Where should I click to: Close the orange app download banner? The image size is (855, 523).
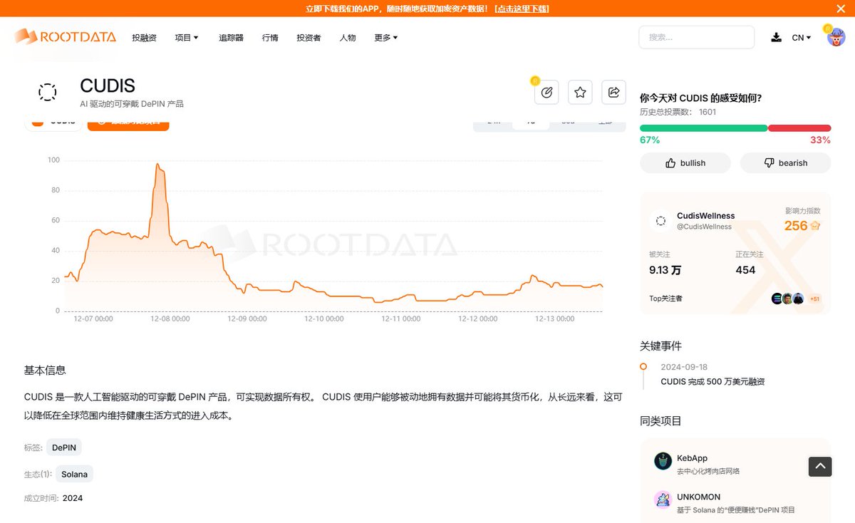pyautogui.click(x=841, y=9)
